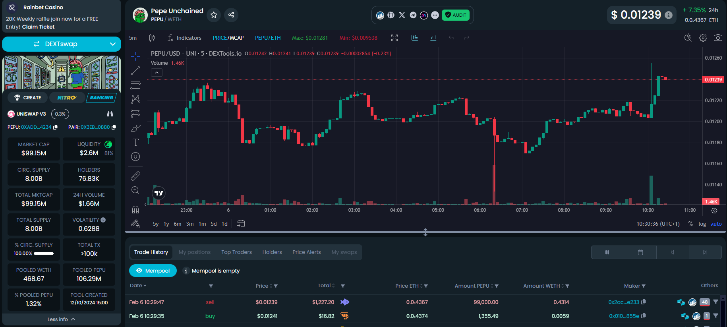
Task: Set chart range to 5y
Action: pos(156,224)
